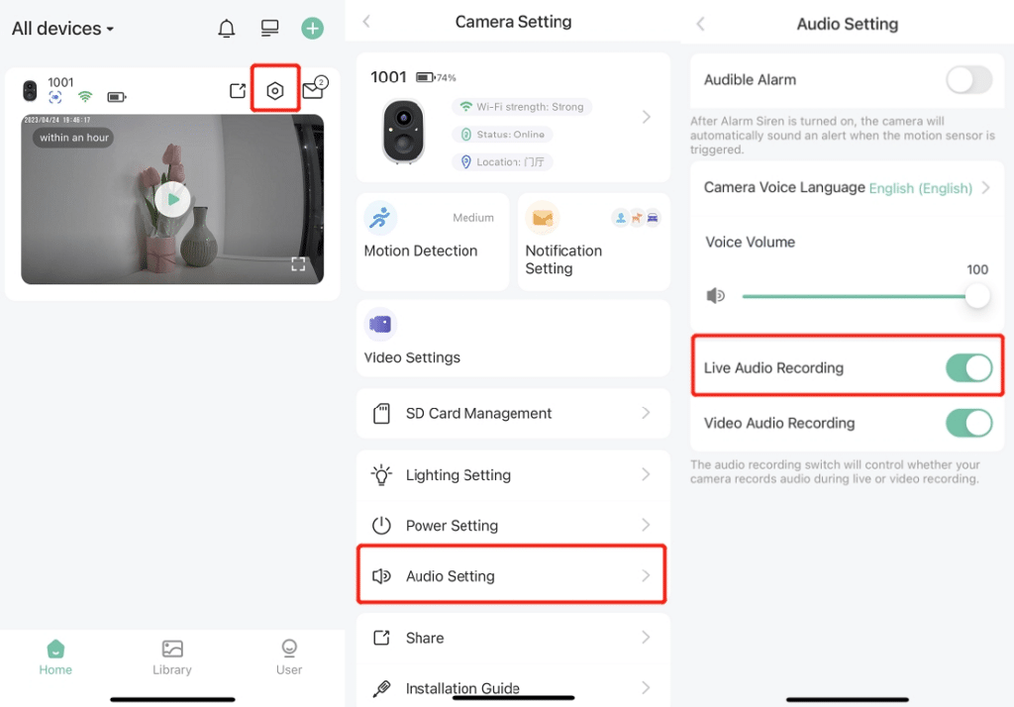Tap the green add device plus icon

(x=312, y=28)
